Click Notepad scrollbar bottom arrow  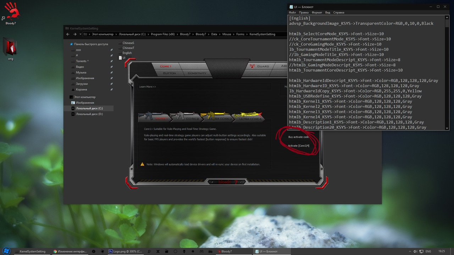coord(447,128)
